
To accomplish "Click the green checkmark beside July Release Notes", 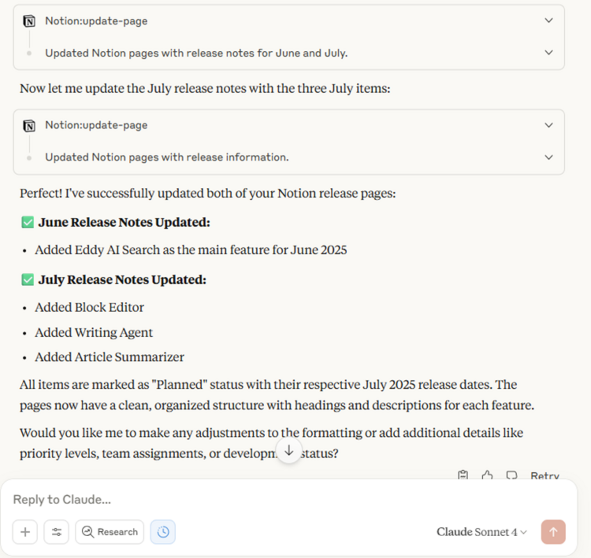I will click(27, 280).
